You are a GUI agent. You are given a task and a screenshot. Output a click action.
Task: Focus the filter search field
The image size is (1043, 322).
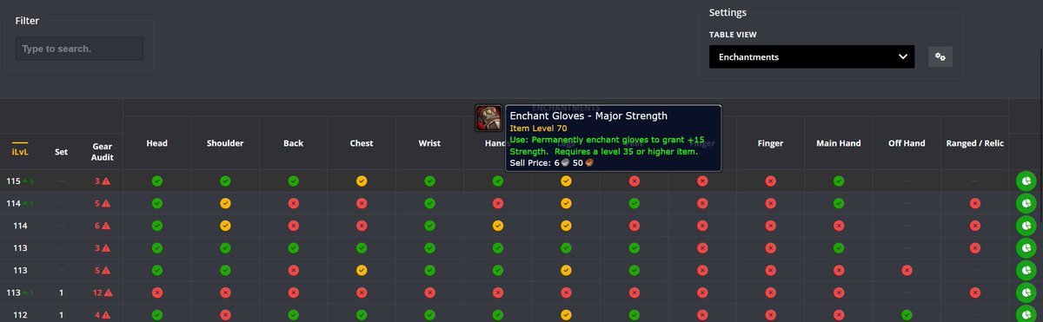[x=79, y=49]
